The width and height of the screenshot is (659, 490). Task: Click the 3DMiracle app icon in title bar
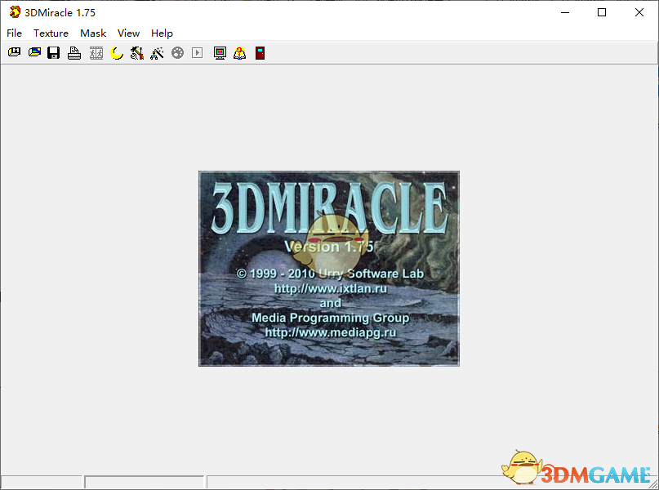point(15,12)
